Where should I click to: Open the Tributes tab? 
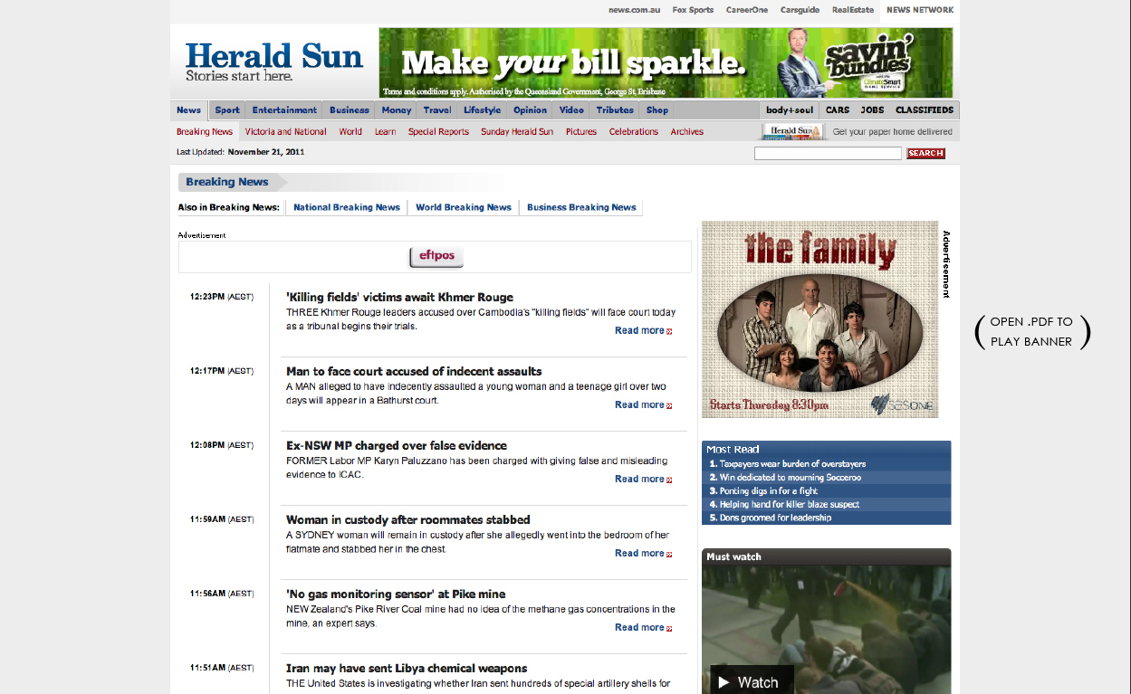[x=615, y=110]
